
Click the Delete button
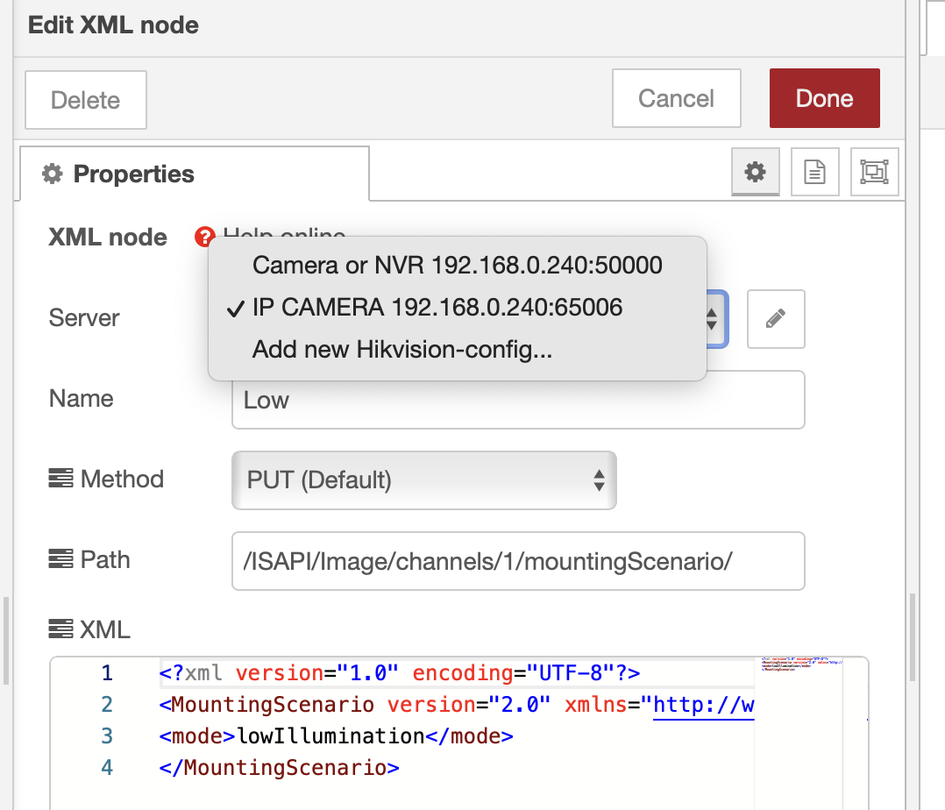click(x=85, y=100)
